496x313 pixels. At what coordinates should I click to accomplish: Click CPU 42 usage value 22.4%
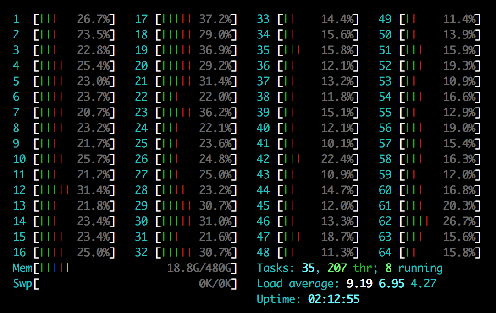pyautogui.click(x=337, y=159)
